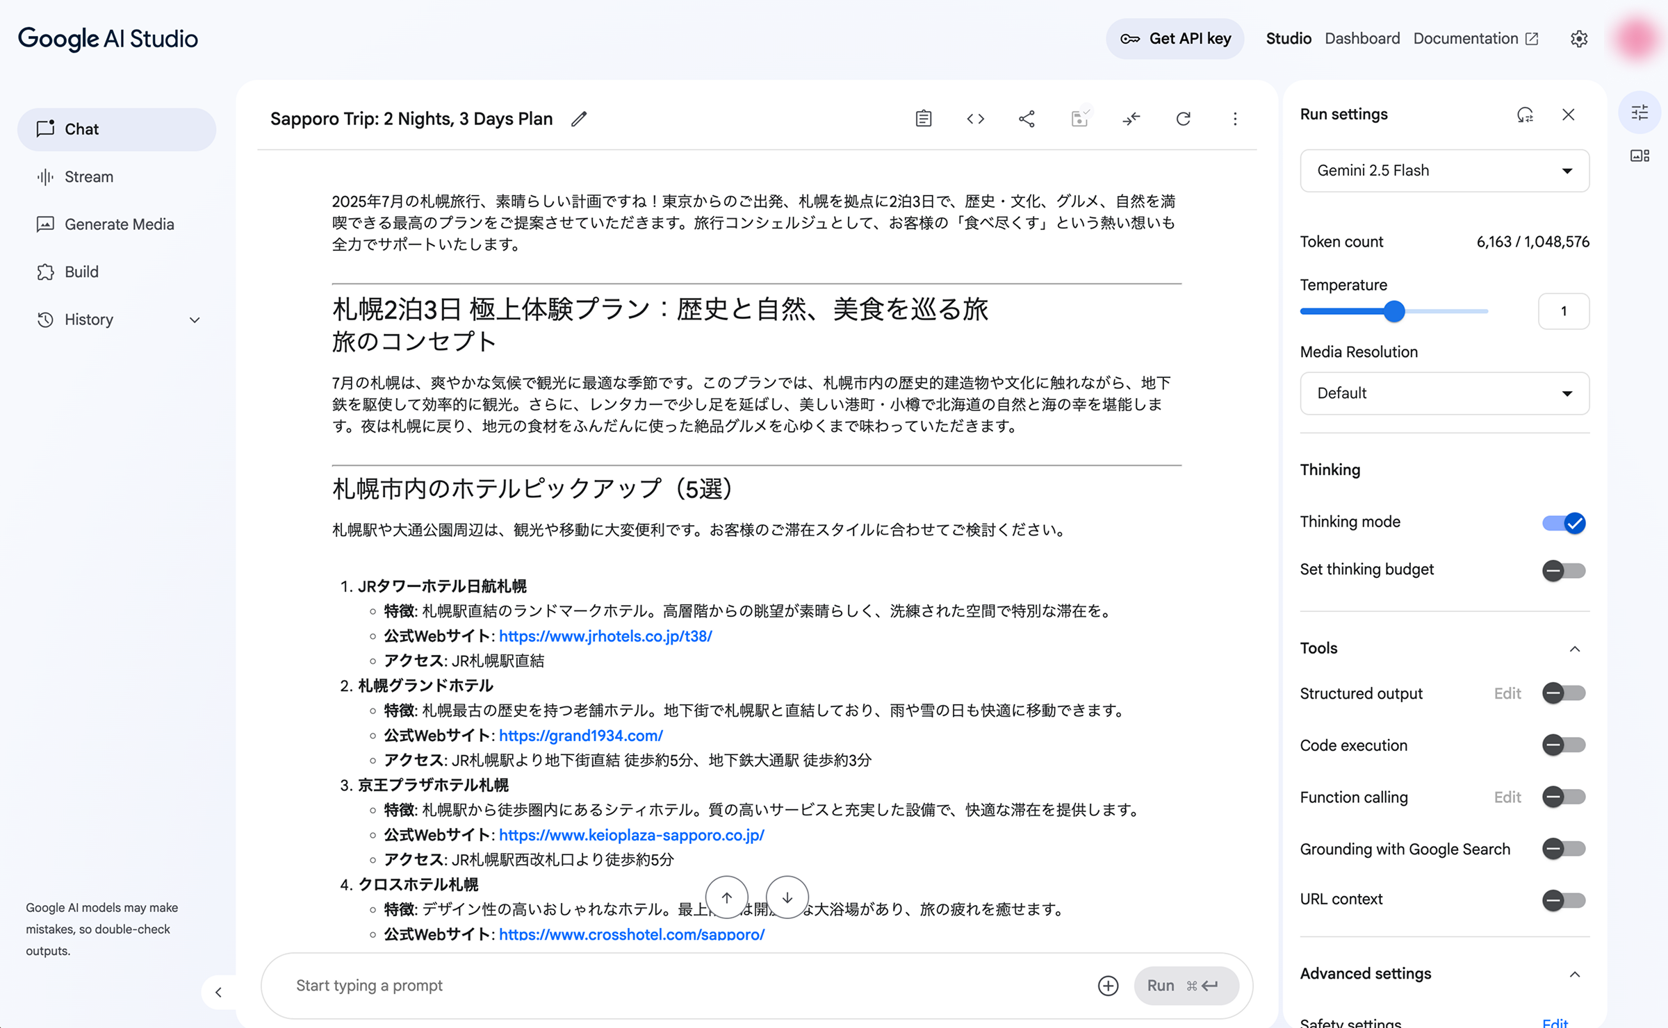This screenshot has width=1668, height=1028.
Task: Enable the Code execution toggle
Action: click(1564, 745)
